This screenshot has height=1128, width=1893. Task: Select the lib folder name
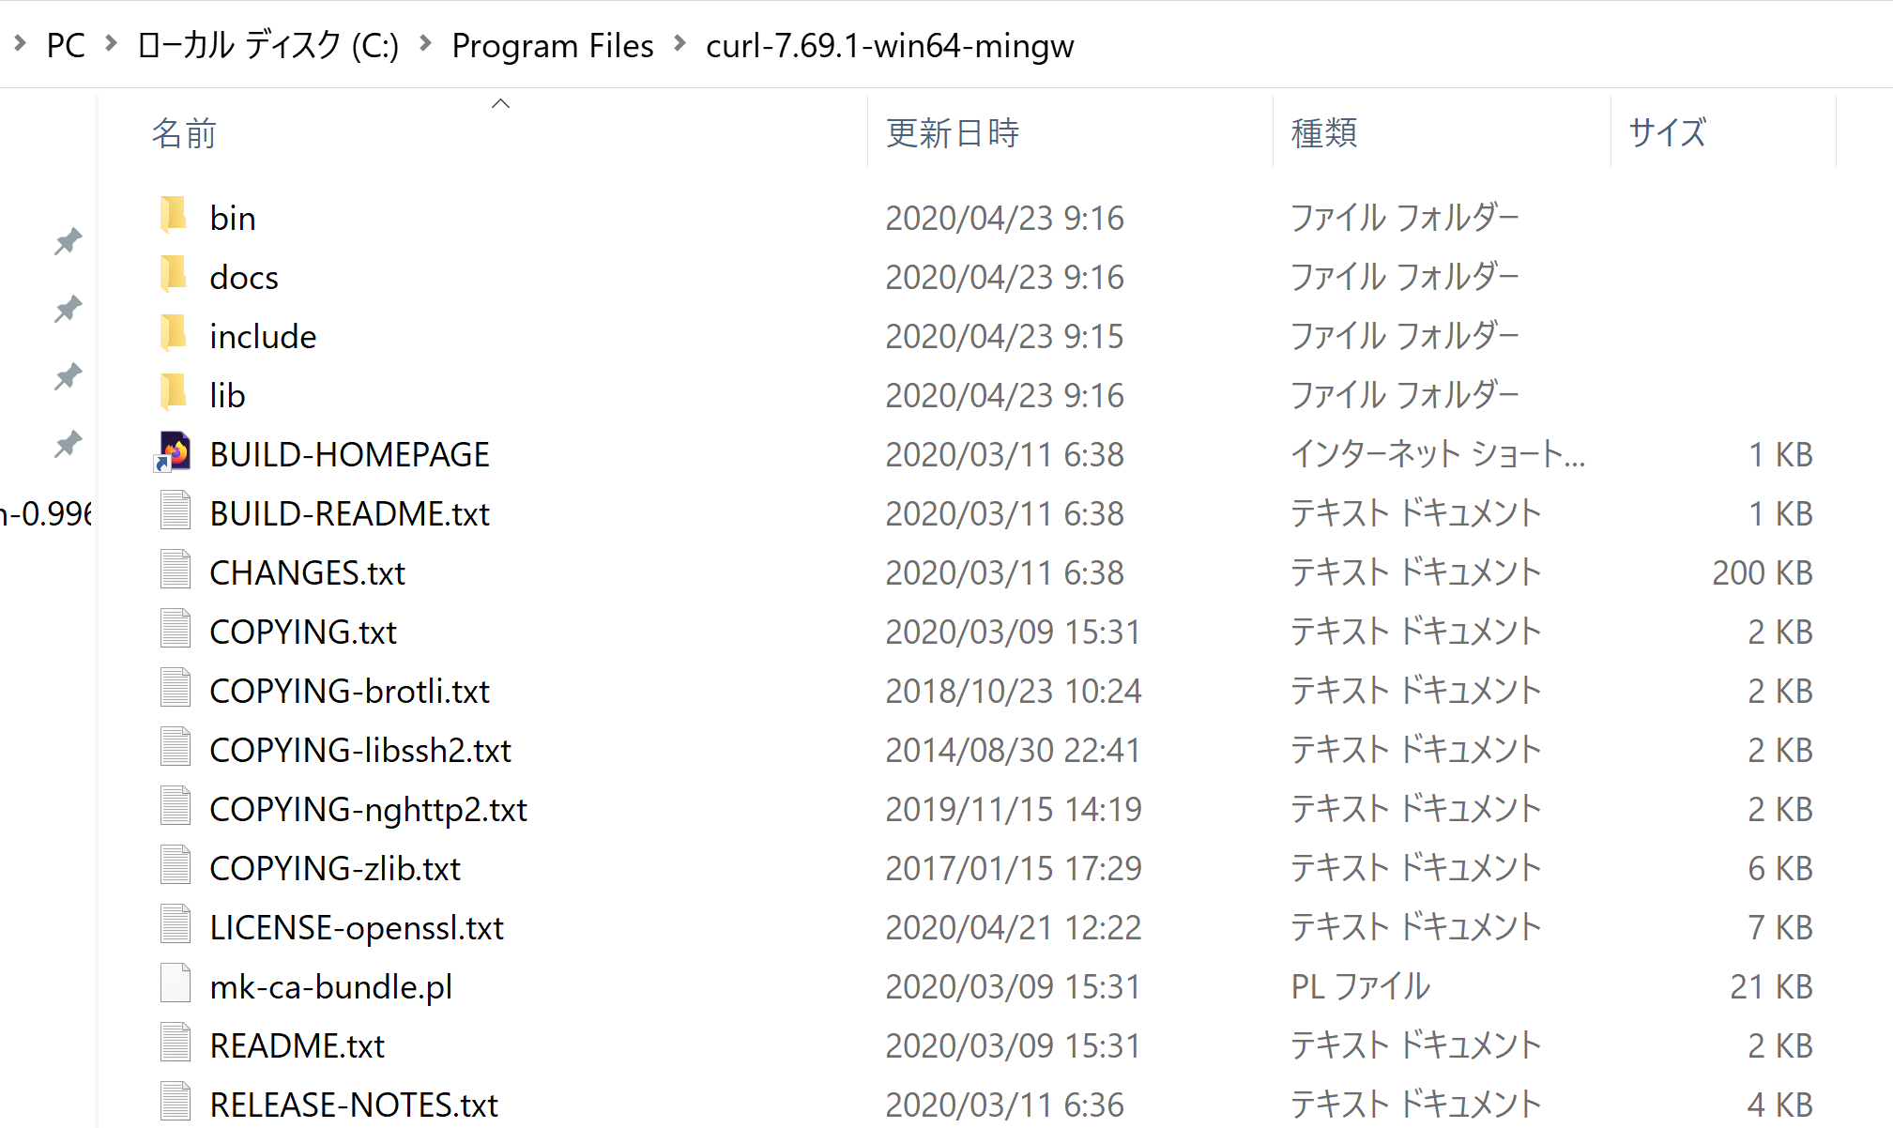(x=227, y=395)
